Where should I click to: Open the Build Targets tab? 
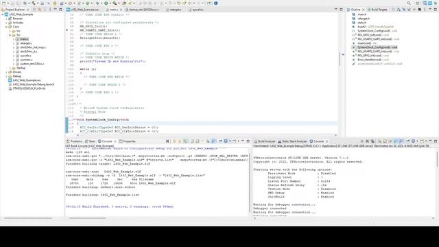(378, 10)
